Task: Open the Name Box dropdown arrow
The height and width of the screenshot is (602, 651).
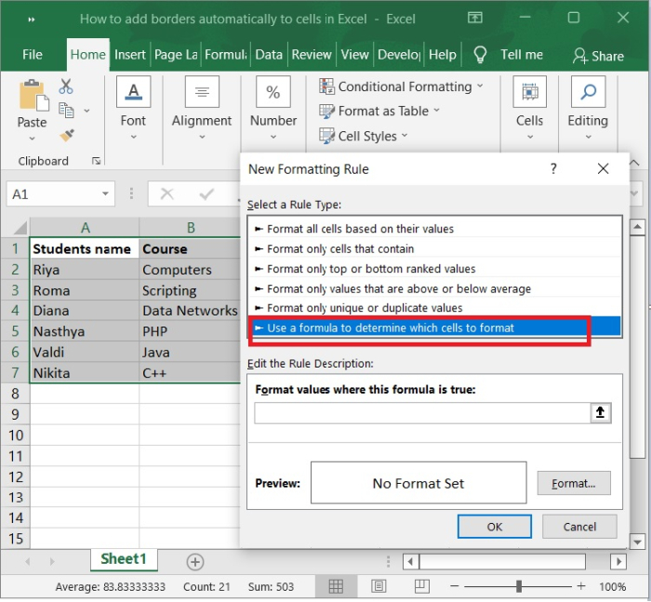Action: point(105,194)
